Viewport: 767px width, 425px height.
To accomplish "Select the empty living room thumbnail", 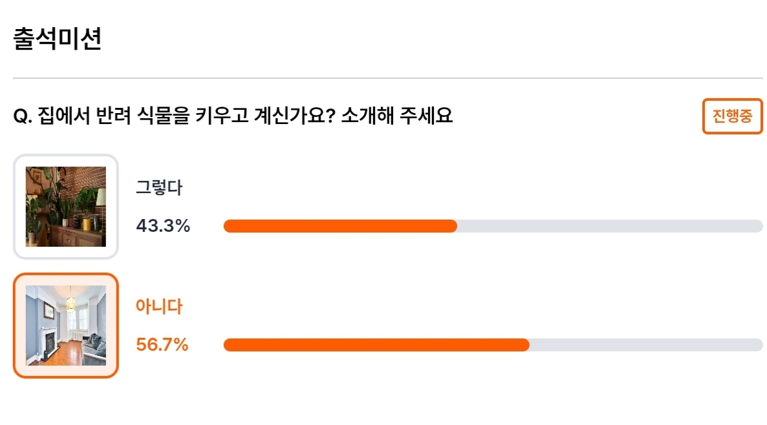I will click(x=66, y=326).
